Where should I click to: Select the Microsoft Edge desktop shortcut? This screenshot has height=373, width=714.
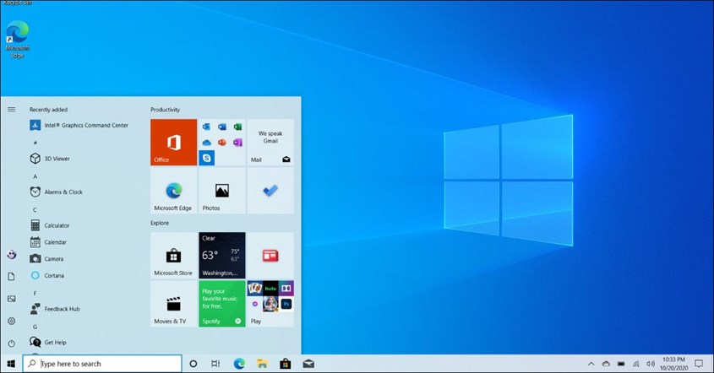pos(17,40)
